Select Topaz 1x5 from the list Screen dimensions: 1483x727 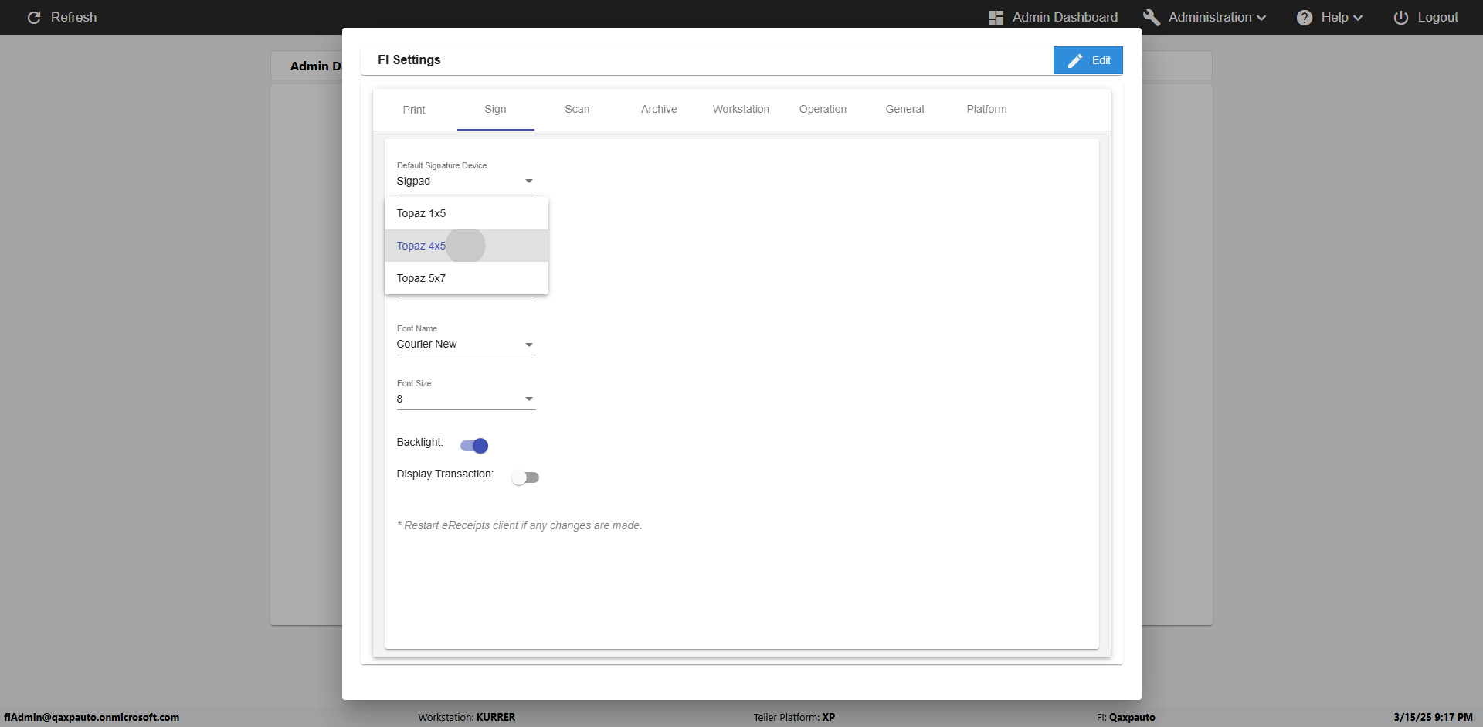(x=467, y=213)
